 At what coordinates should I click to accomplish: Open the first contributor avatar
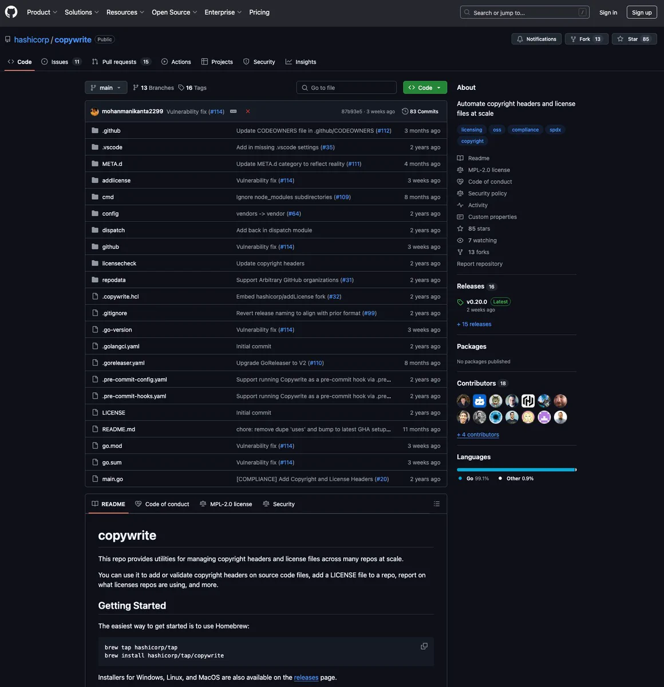tap(464, 401)
